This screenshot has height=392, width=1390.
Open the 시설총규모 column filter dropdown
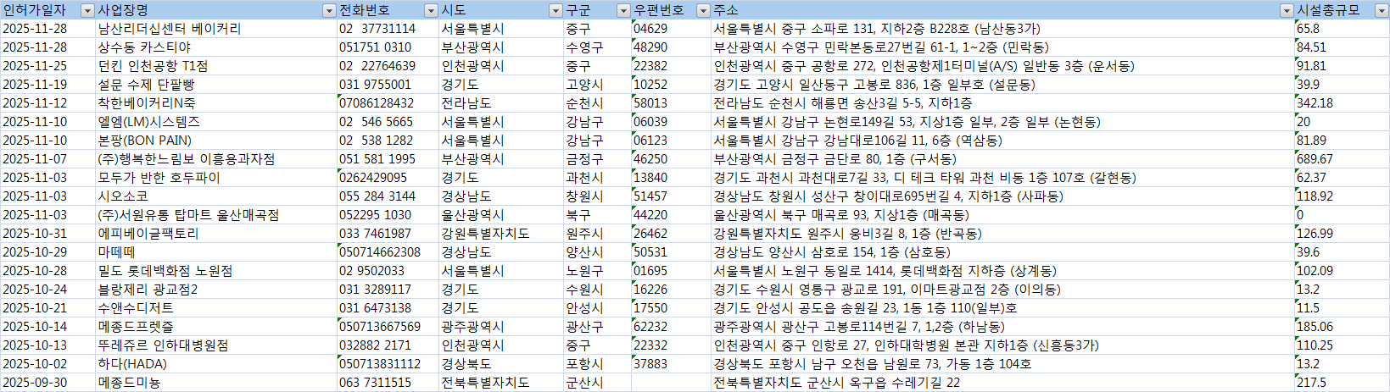pos(1382,10)
